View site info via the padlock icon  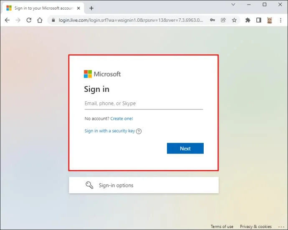coord(53,20)
